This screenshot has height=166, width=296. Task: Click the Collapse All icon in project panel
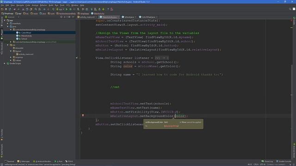pyautogui.click(x=65, y=17)
